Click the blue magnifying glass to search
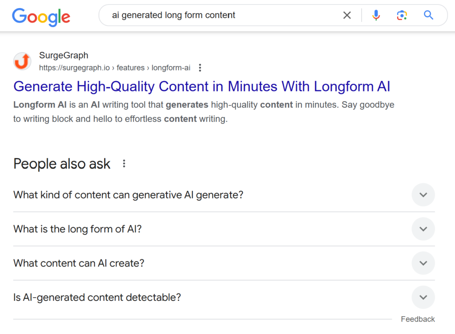The height and width of the screenshot is (334, 455). click(428, 15)
